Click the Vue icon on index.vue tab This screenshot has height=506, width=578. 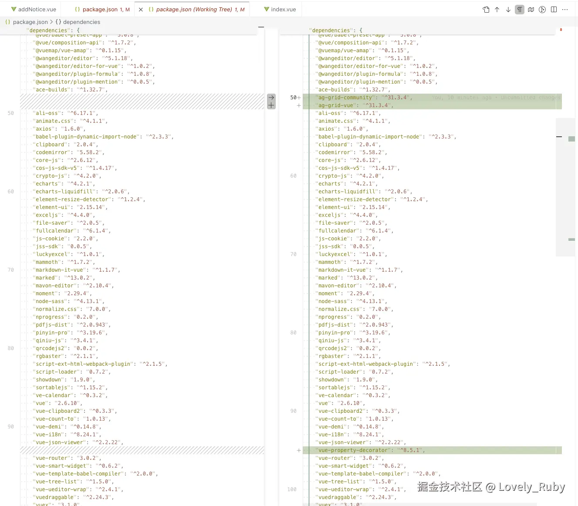point(267,9)
